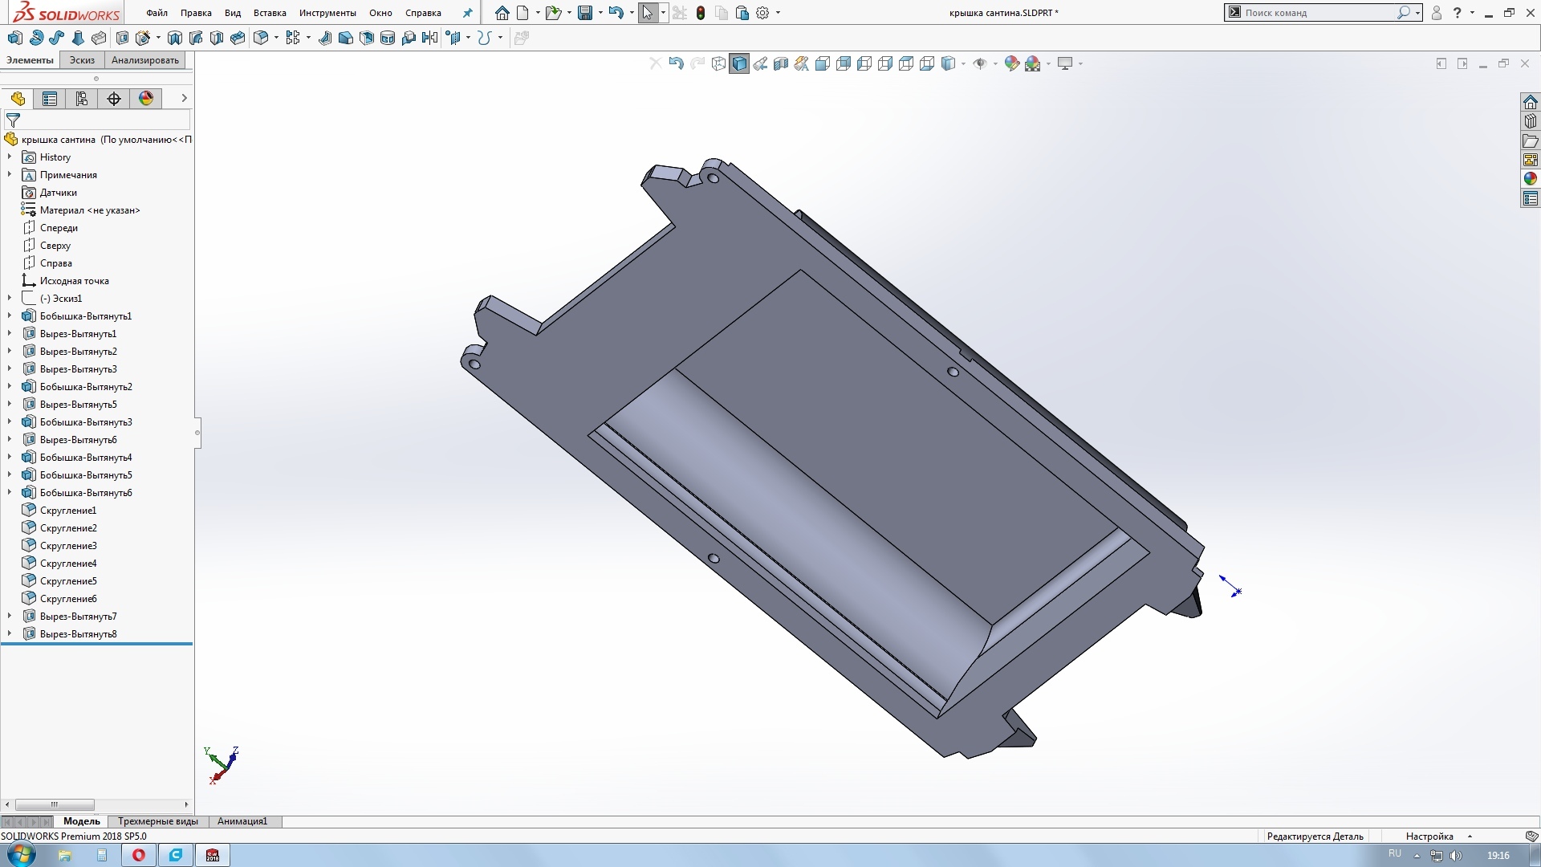1541x867 pixels.
Task: Toggle the Hide/Show Items eye icon
Action: [x=980, y=63]
